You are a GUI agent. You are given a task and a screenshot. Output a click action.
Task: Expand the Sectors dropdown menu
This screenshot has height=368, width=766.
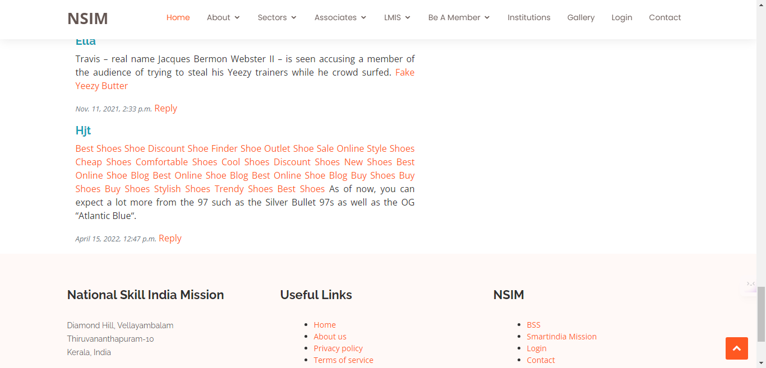pyautogui.click(x=277, y=17)
